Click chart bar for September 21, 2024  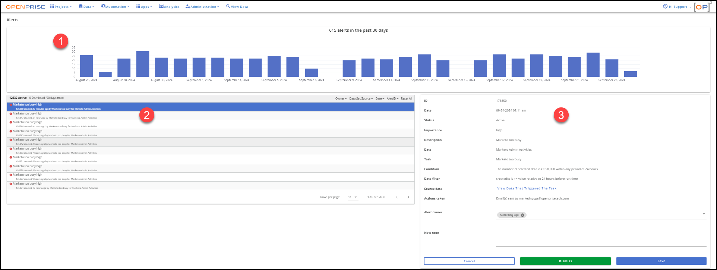[x=574, y=67]
